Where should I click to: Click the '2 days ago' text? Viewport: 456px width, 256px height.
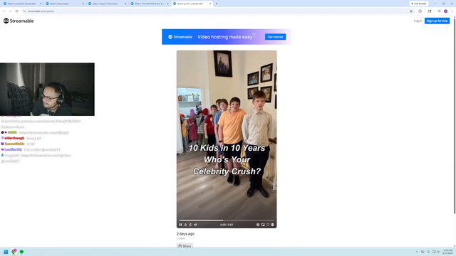pyautogui.click(x=185, y=234)
